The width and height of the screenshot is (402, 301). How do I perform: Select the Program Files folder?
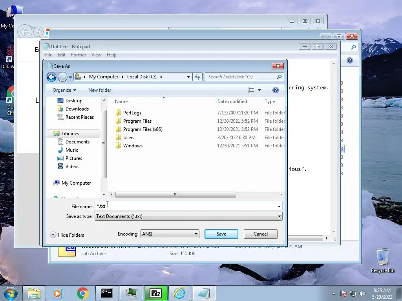[137, 121]
